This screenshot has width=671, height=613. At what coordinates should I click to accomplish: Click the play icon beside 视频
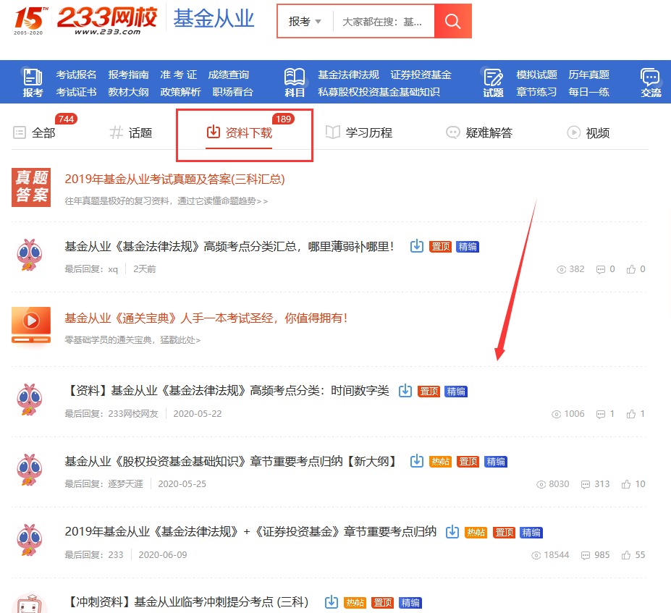pos(573,132)
